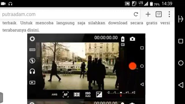The width and height of the screenshot is (185, 104).
Task: Open the browser overflow menu
Action: pos(169,14)
